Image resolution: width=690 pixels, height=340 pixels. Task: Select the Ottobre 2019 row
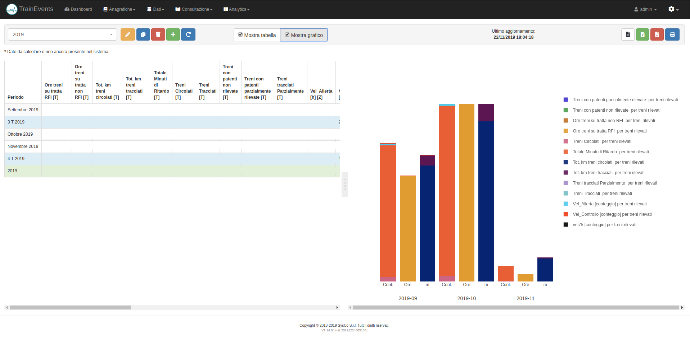pos(172,134)
